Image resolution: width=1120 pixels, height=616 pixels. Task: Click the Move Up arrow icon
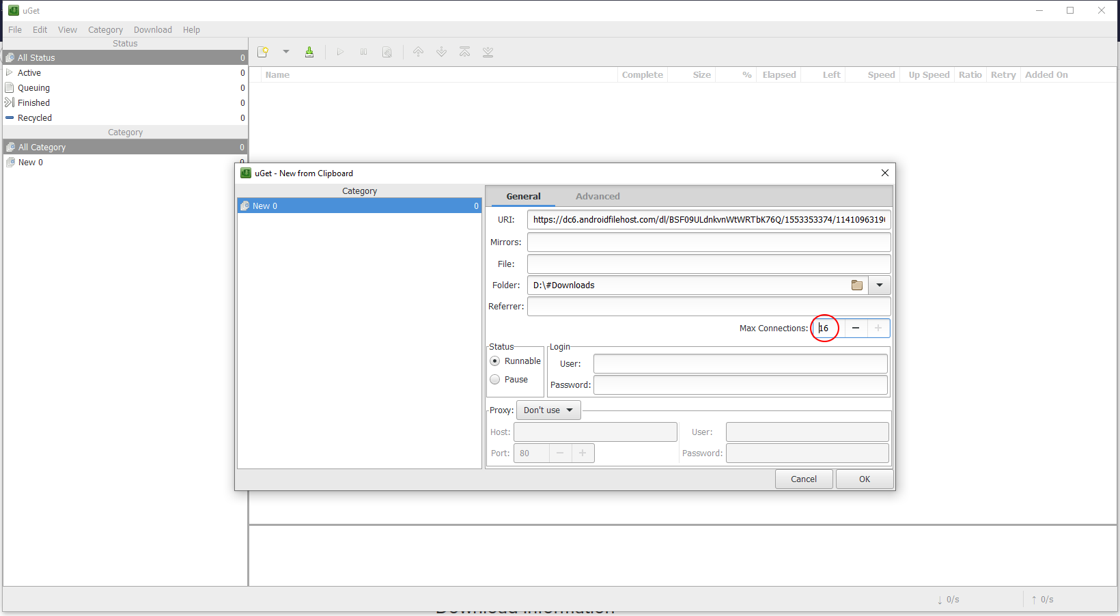pos(418,52)
